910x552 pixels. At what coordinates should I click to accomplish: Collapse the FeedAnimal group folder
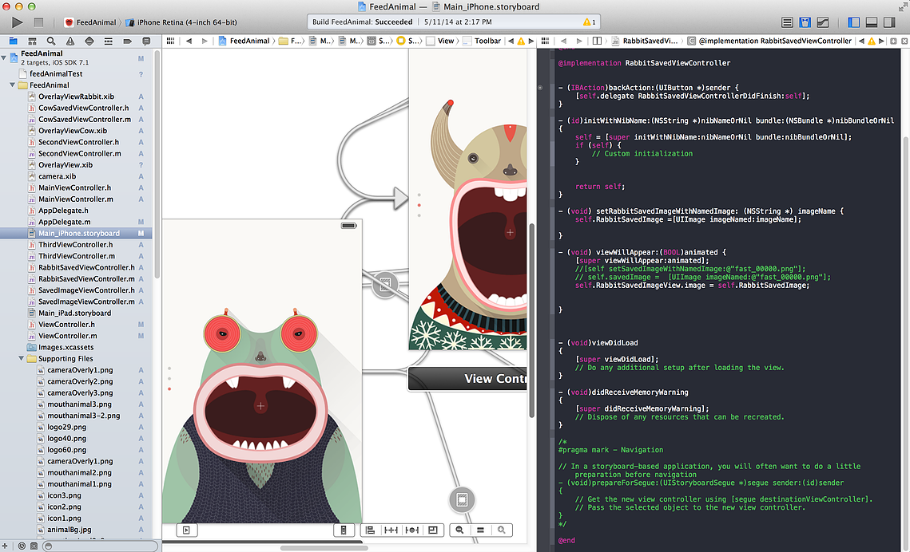(x=13, y=85)
